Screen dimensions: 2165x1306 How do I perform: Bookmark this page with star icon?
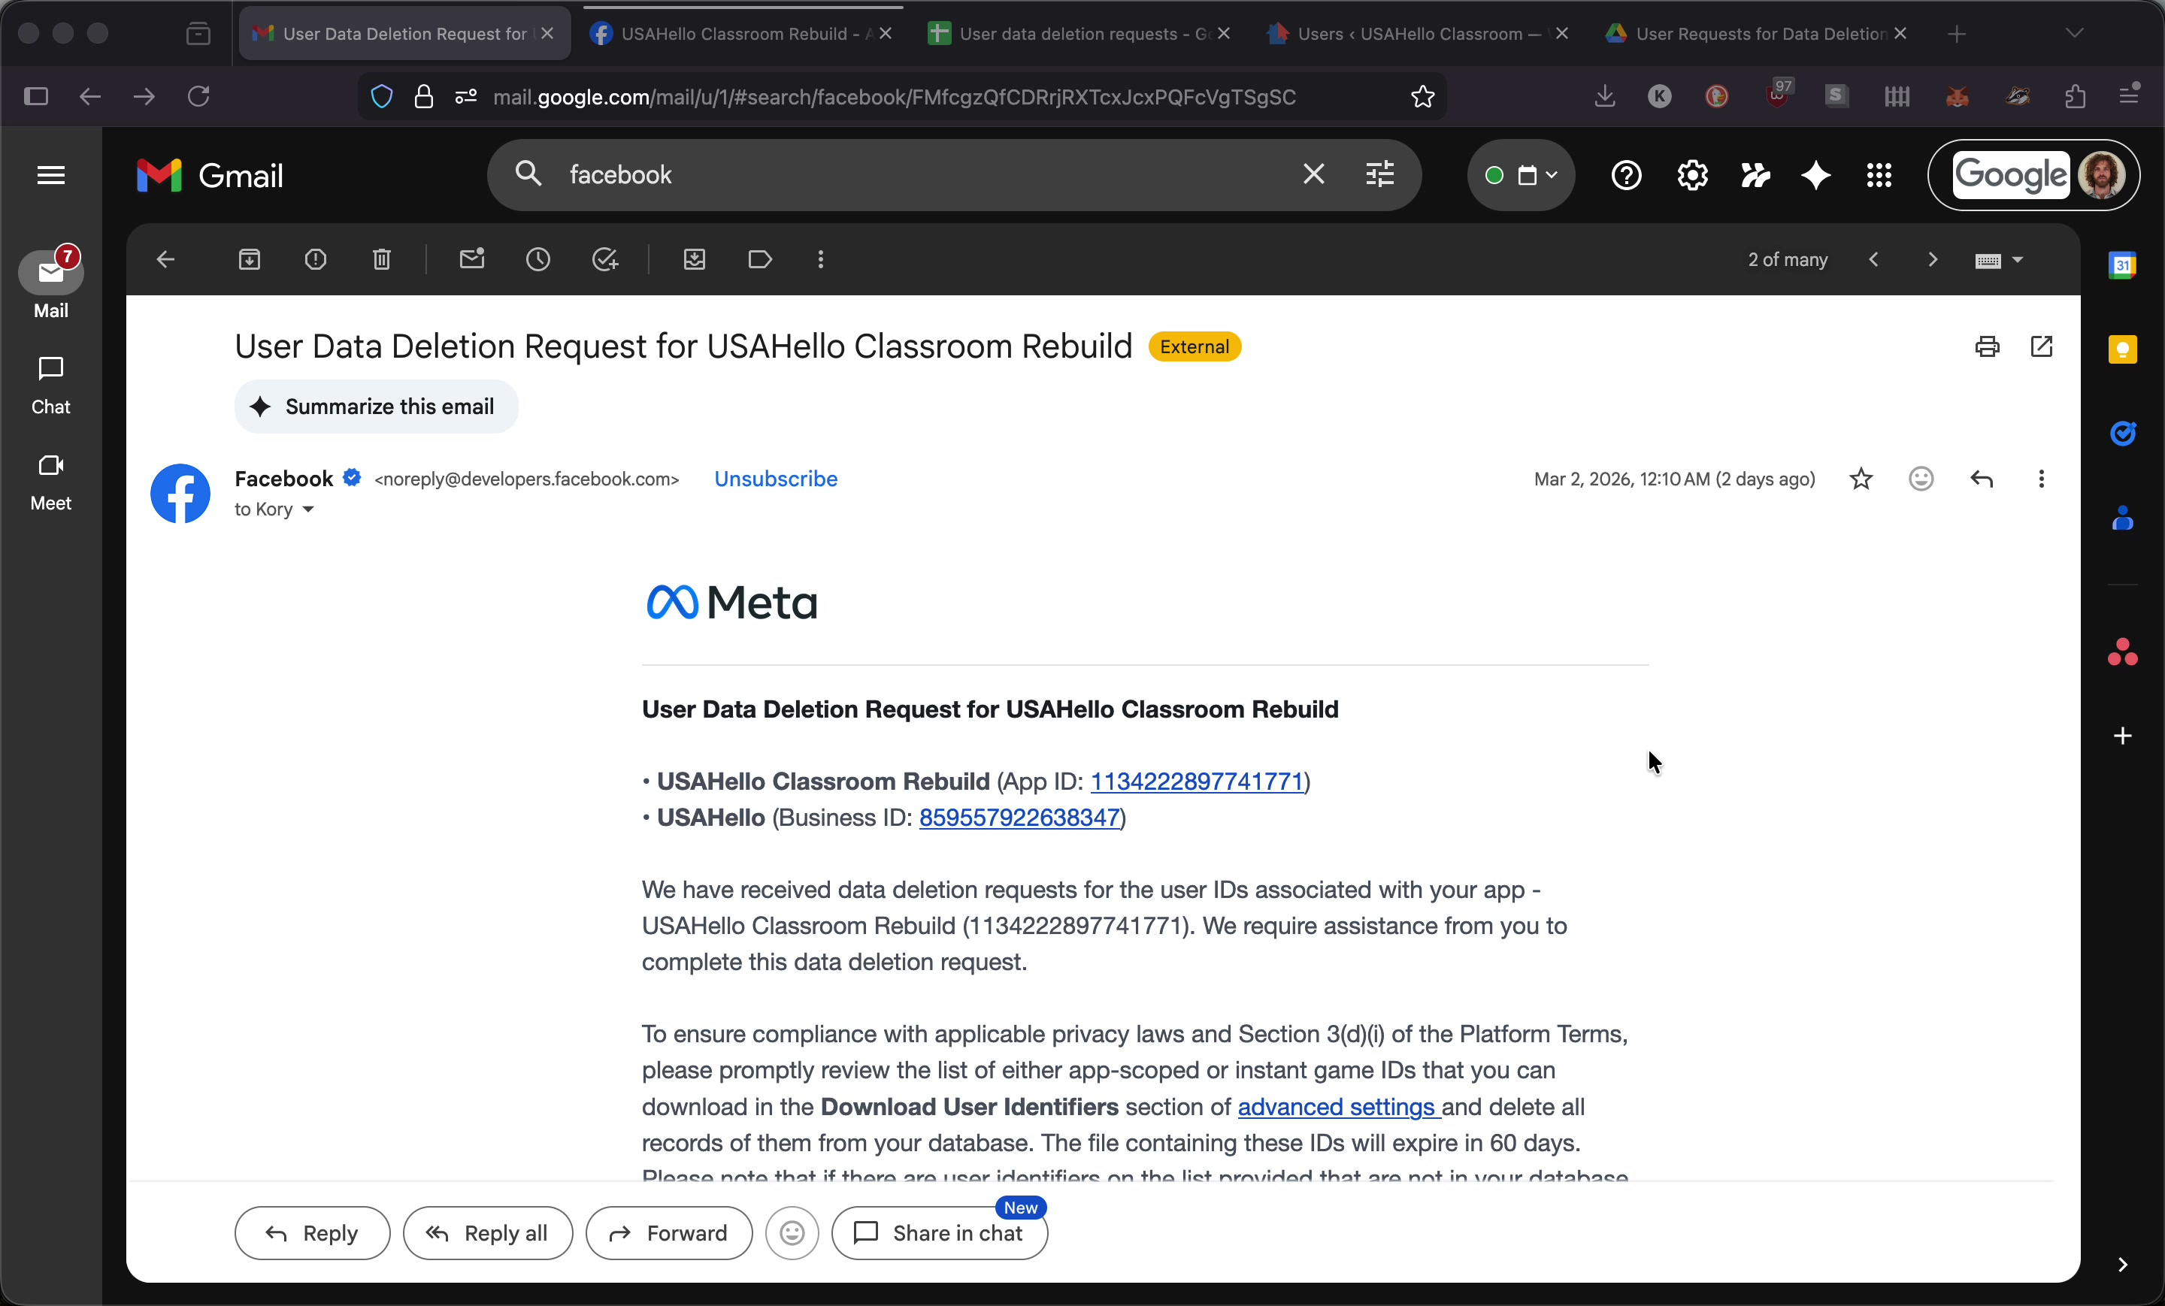[x=1422, y=97]
